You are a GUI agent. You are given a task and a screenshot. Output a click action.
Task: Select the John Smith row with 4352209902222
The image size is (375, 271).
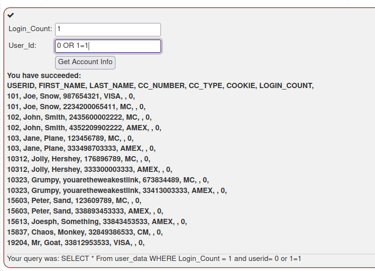84,128
